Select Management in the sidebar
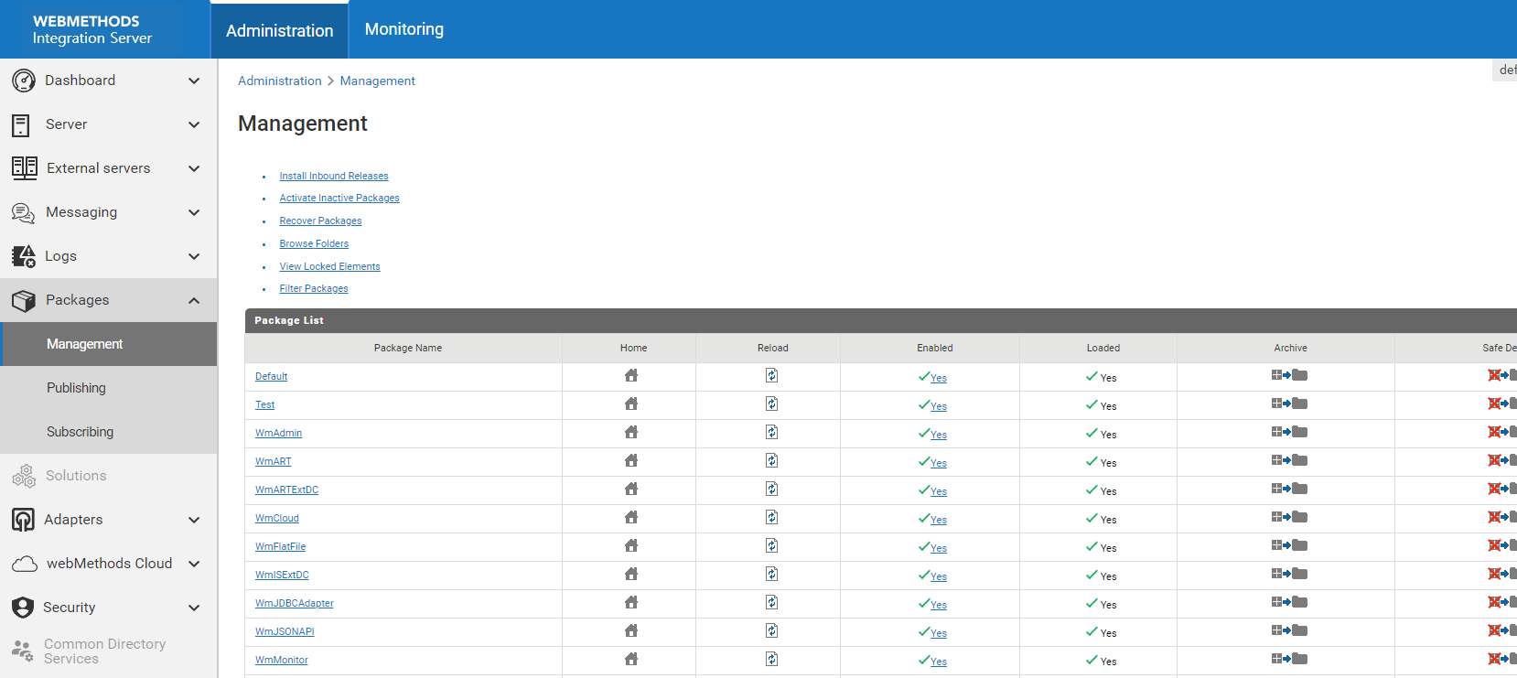 point(109,344)
